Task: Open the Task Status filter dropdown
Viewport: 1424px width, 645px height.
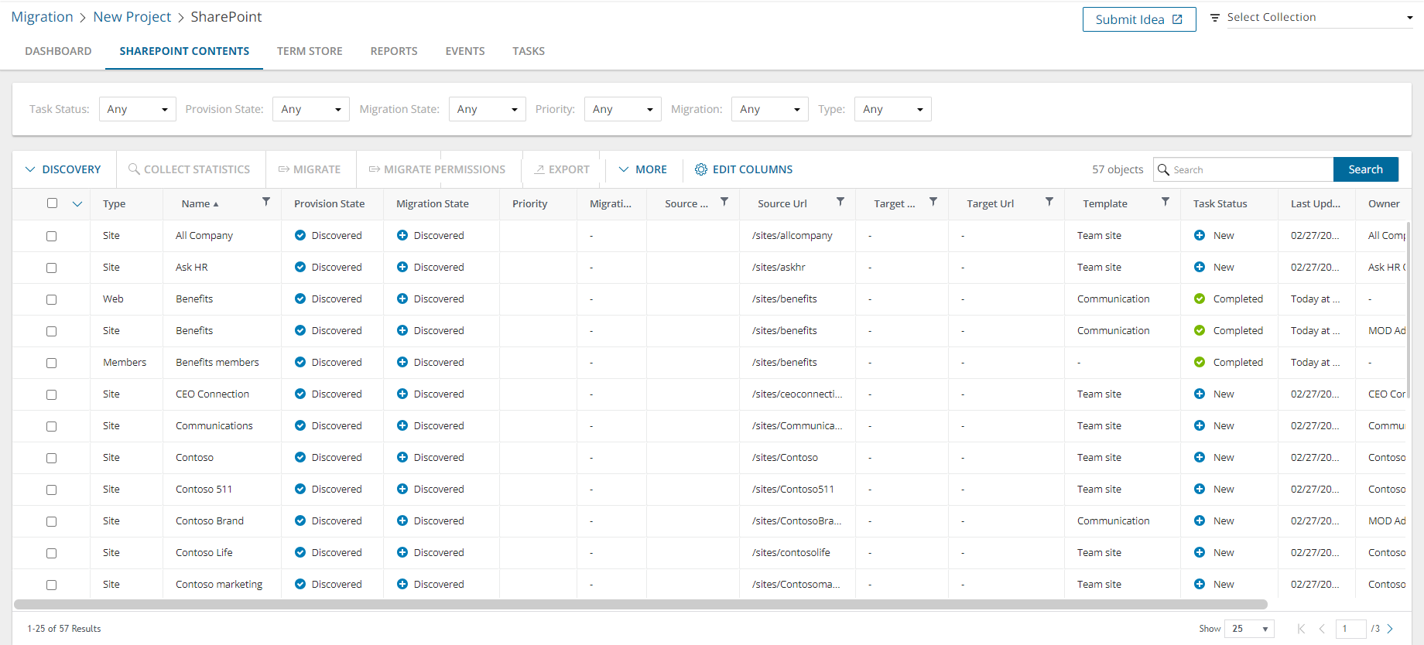Action: (x=137, y=109)
